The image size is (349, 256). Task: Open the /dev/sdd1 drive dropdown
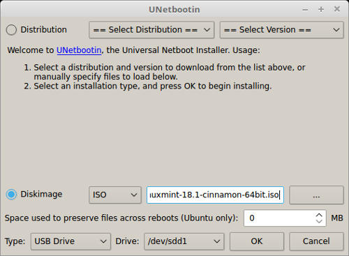pos(184,241)
